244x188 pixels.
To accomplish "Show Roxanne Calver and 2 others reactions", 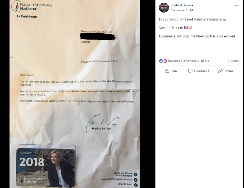I will [x=188, y=61].
